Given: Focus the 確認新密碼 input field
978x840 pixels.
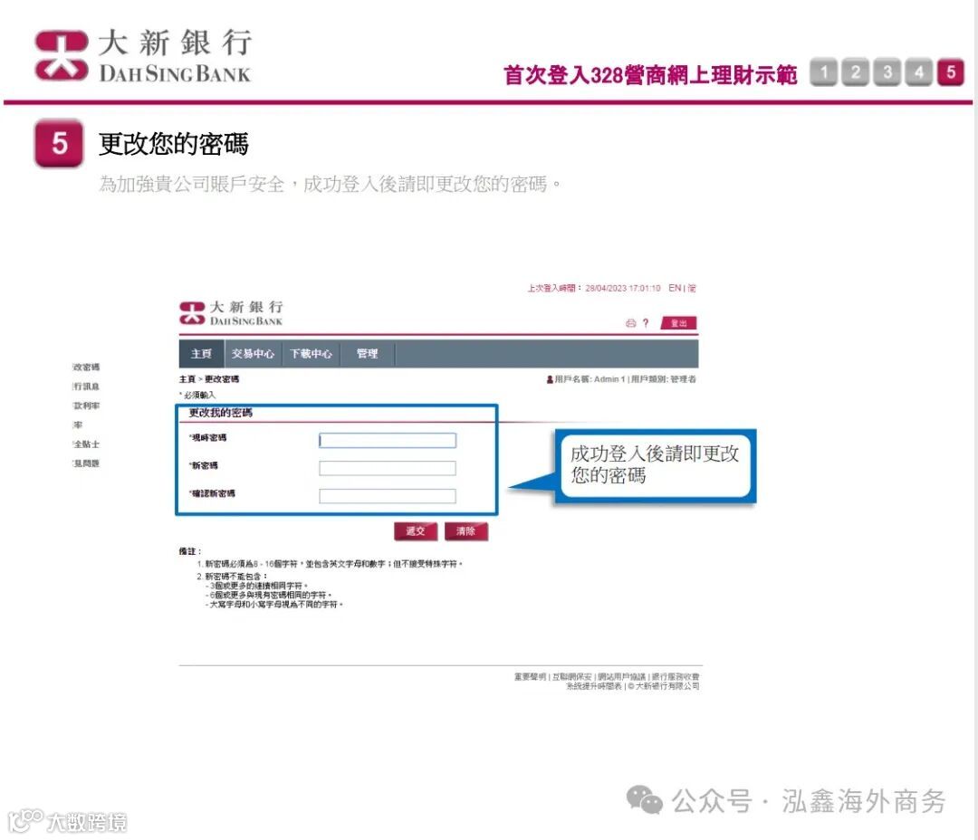Looking at the screenshot, I should tap(388, 496).
